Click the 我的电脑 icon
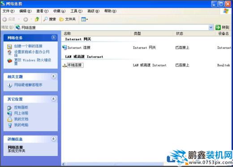 10,125
